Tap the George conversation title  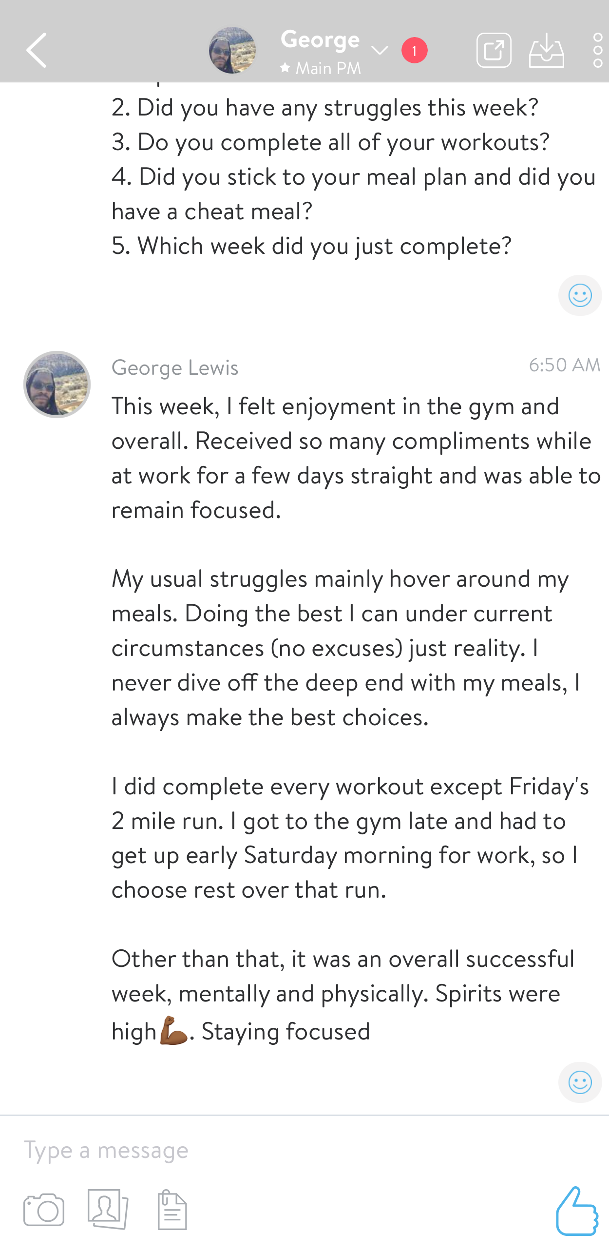320,40
